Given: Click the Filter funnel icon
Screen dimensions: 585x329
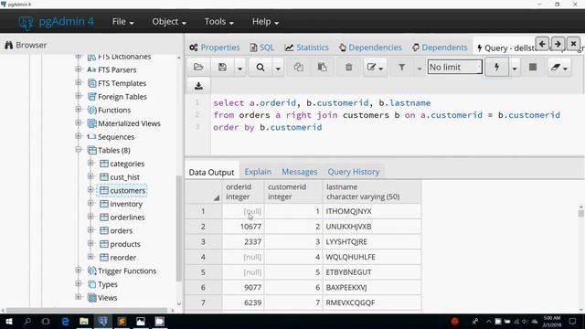Looking at the screenshot, I should (x=401, y=67).
